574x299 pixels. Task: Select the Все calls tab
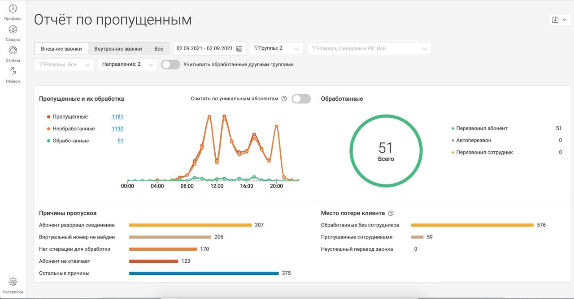(159, 49)
